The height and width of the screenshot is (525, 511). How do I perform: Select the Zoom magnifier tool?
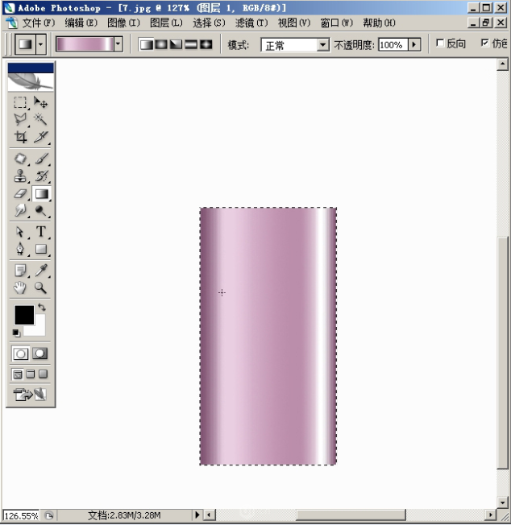[40, 287]
